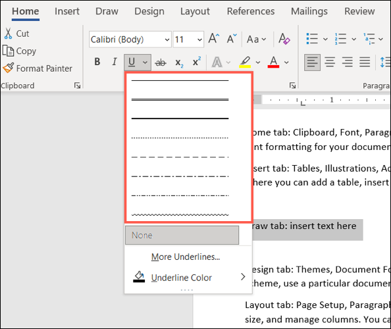
Task: Switch to the Draw tab
Action: pyautogui.click(x=107, y=11)
